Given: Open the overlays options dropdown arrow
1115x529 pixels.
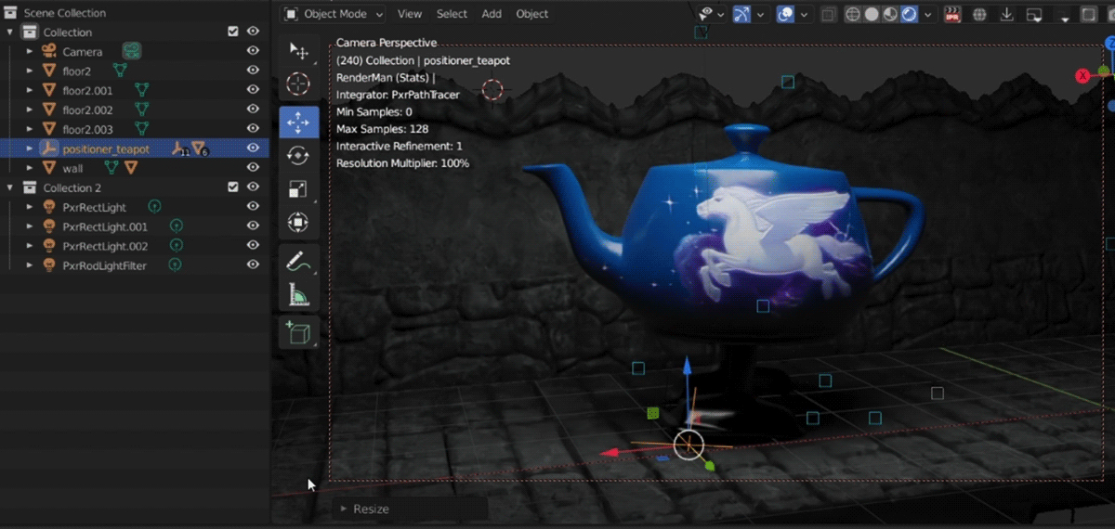Looking at the screenshot, I should 804,14.
